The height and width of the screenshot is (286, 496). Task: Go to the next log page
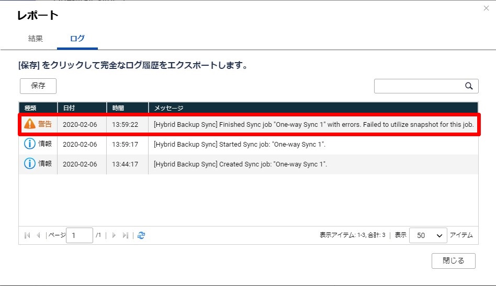click(114, 235)
